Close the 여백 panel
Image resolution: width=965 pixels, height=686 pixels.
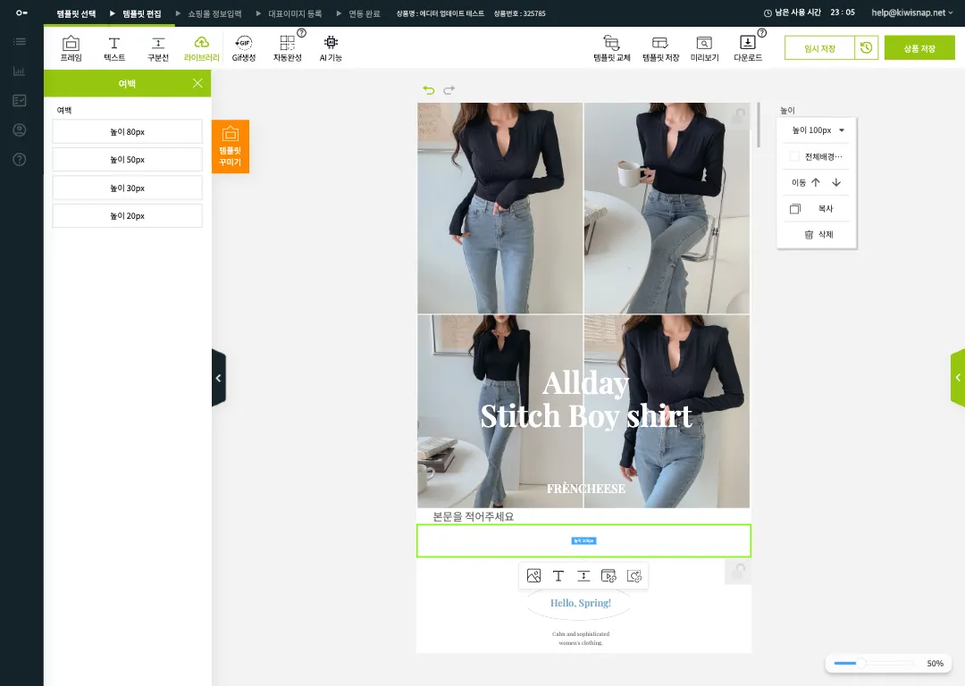click(197, 83)
